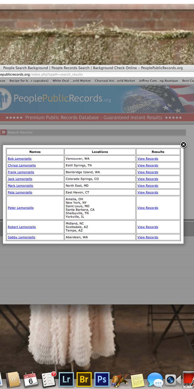Open FaceTime camera dock icon
The height and width of the screenshot is (389, 194).
(172, 380)
